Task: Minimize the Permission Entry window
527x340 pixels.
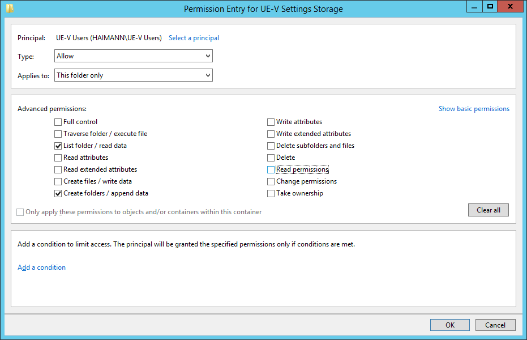Action: coord(474,7)
